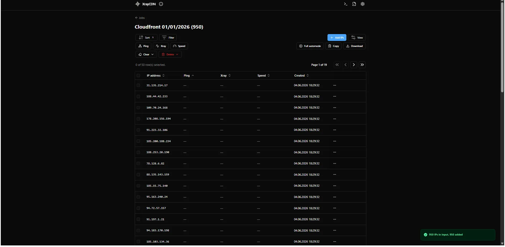Sort by the Xray column header
The height and width of the screenshot is (247, 505).
coord(225,76)
